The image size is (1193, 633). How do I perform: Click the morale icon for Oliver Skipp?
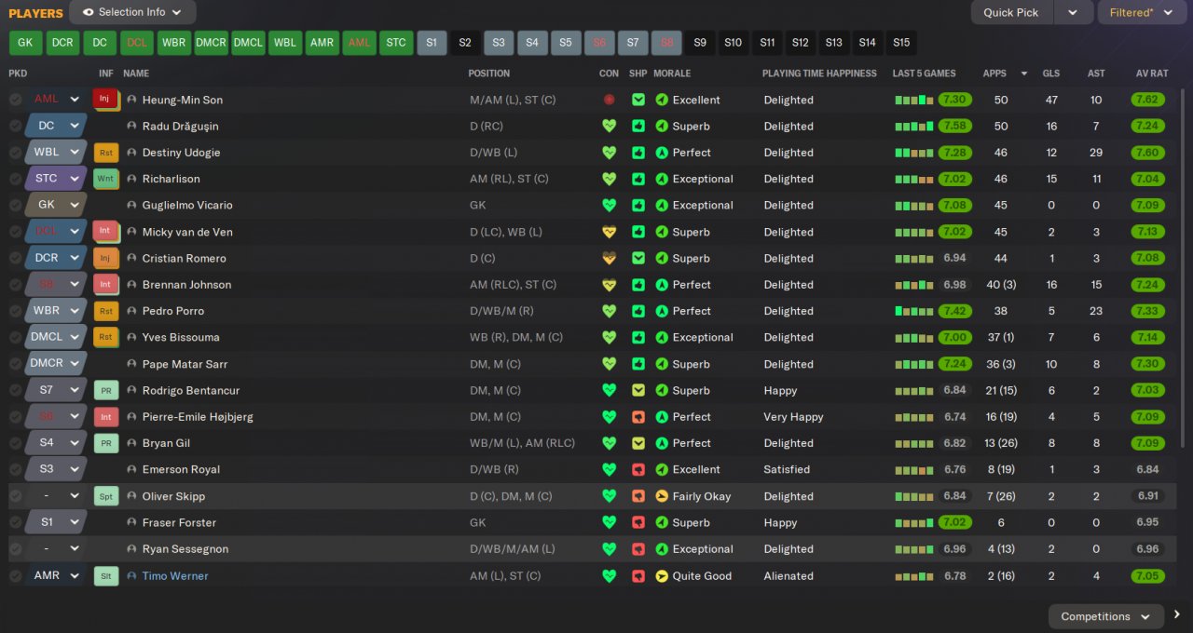[x=662, y=496]
